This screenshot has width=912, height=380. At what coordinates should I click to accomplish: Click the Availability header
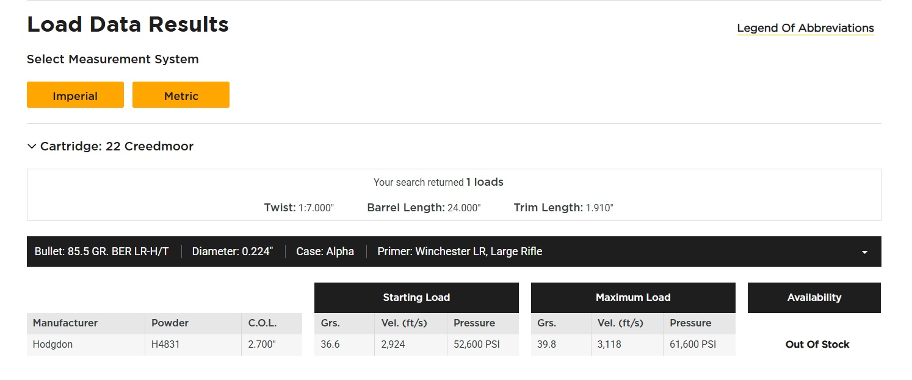point(814,298)
